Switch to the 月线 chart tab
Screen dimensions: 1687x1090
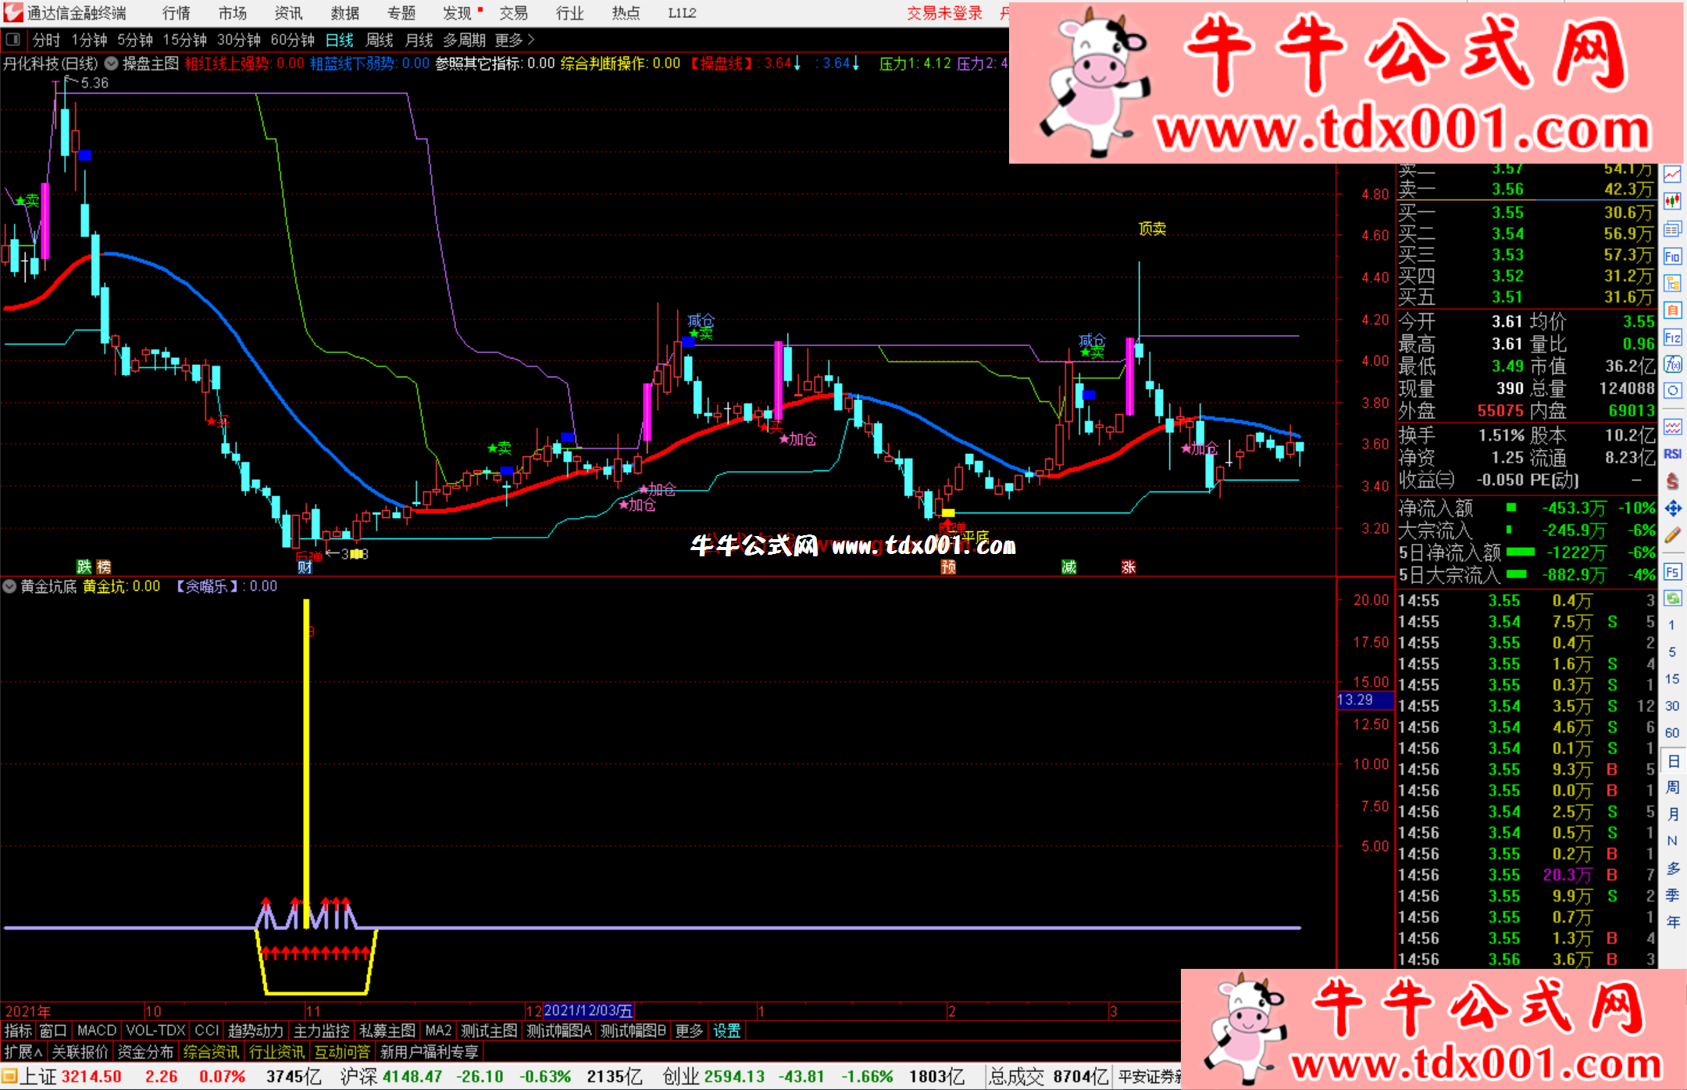(419, 40)
